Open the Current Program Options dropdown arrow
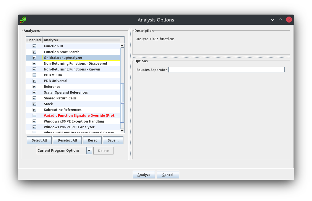Screen dimensions: 312x201 [x=89, y=150]
